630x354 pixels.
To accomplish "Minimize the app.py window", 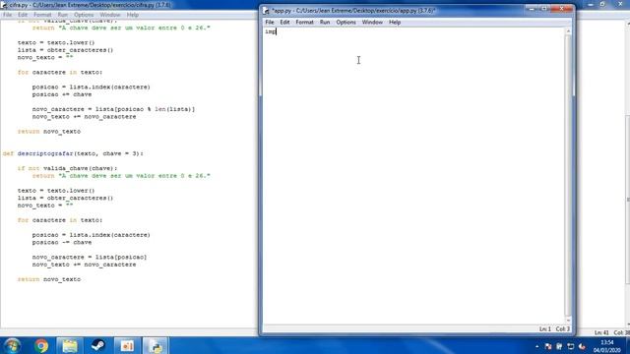I will (x=532, y=9).
